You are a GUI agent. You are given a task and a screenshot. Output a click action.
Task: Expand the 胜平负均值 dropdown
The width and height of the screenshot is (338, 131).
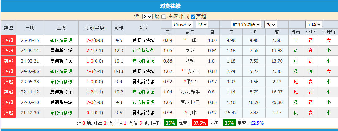tap(246, 25)
